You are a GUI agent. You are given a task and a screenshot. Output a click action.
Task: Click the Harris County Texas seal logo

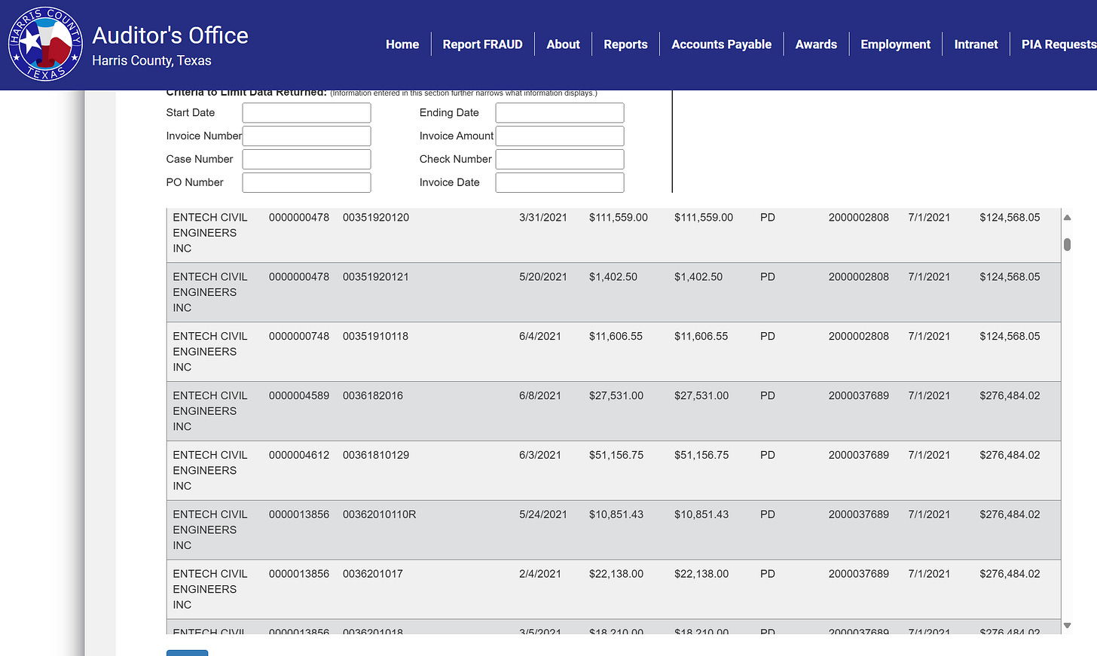[45, 44]
